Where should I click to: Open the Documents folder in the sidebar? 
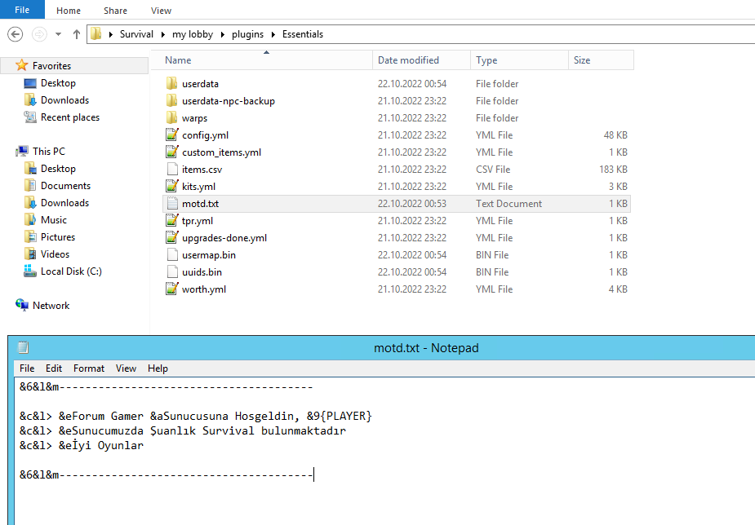[x=65, y=186]
